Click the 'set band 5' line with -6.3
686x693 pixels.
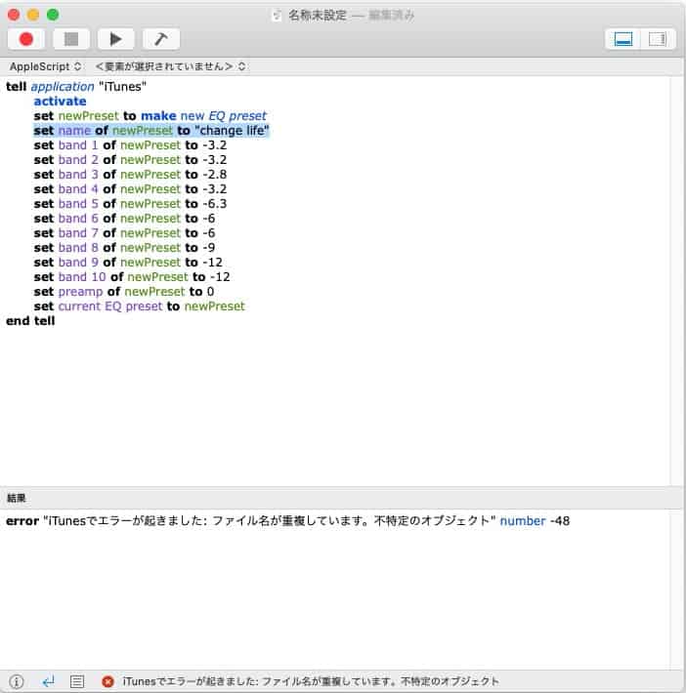point(130,203)
